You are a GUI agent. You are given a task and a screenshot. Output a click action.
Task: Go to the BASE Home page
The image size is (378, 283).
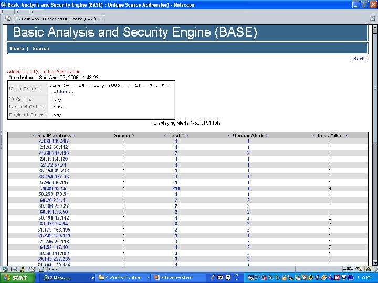[x=17, y=48]
